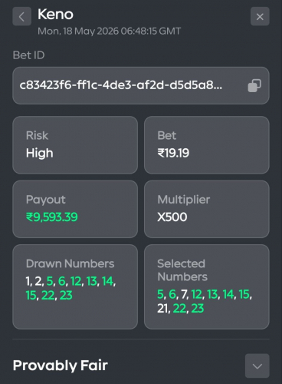Viewport: 282px width, 384px height.
Task: Click the Provably Fair heading
Action: pyautogui.click(x=61, y=366)
